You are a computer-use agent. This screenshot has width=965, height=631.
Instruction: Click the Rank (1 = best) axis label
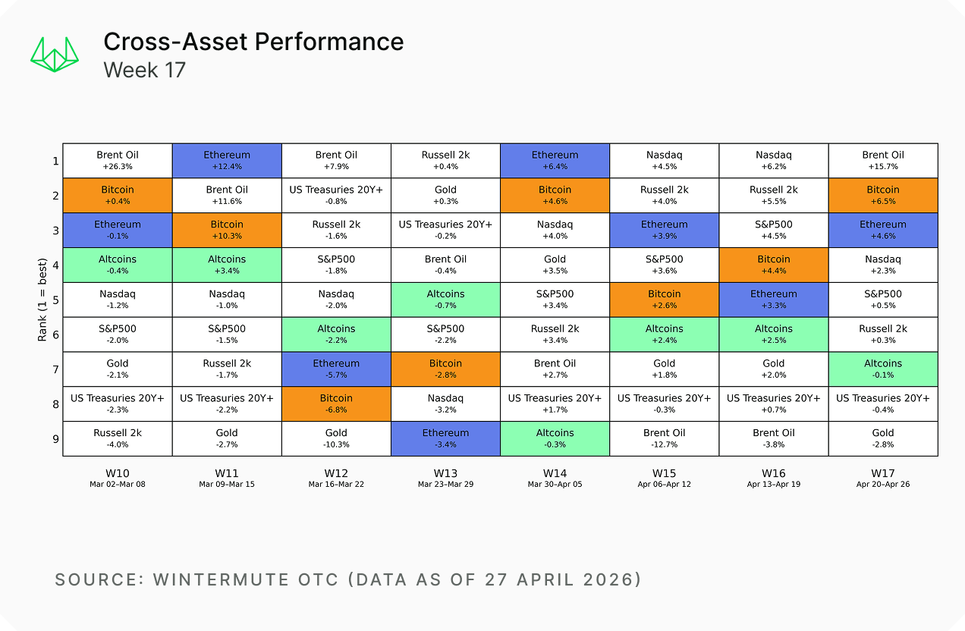click(42, 300)
